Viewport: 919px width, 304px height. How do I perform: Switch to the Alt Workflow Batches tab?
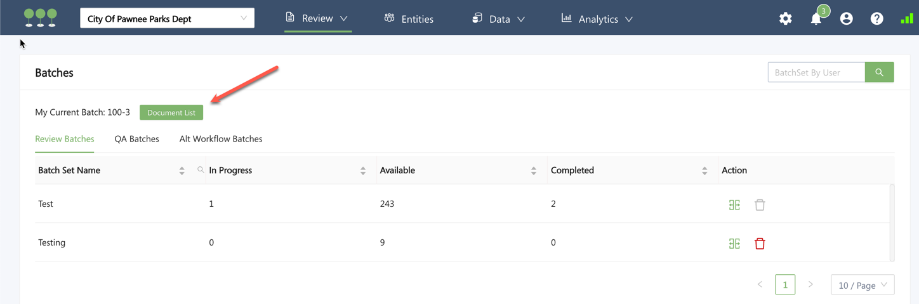coord(220,139)
